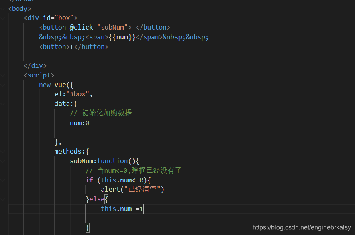Collapse the data:{ block fold arrow
The image size is (355, 235).
[x=2, y=104]
